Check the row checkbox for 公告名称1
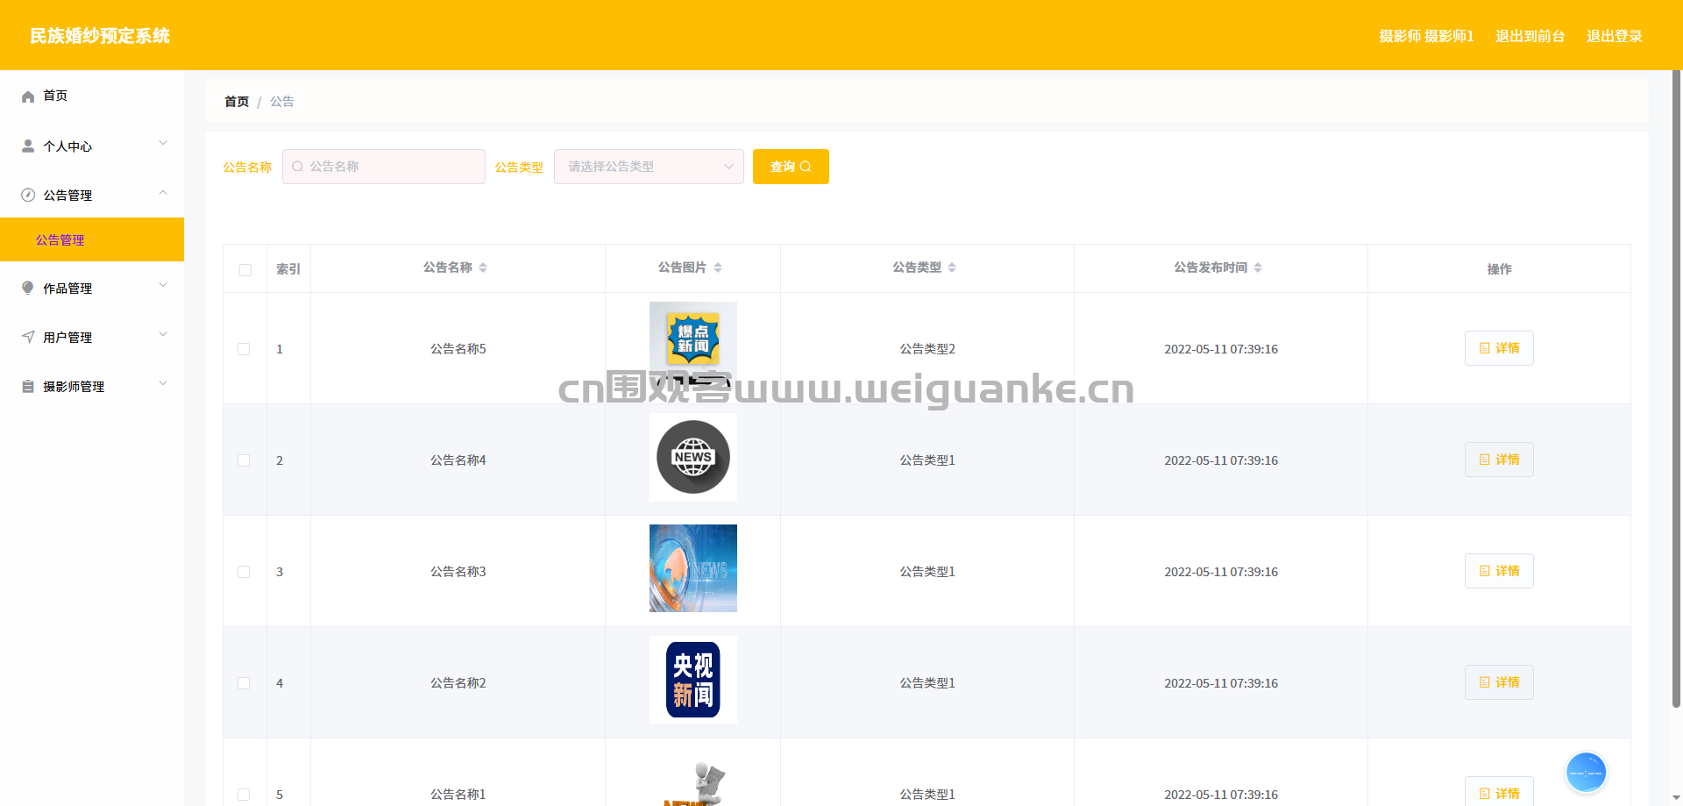Screen dimensions: 1683x806 [244, 795]
